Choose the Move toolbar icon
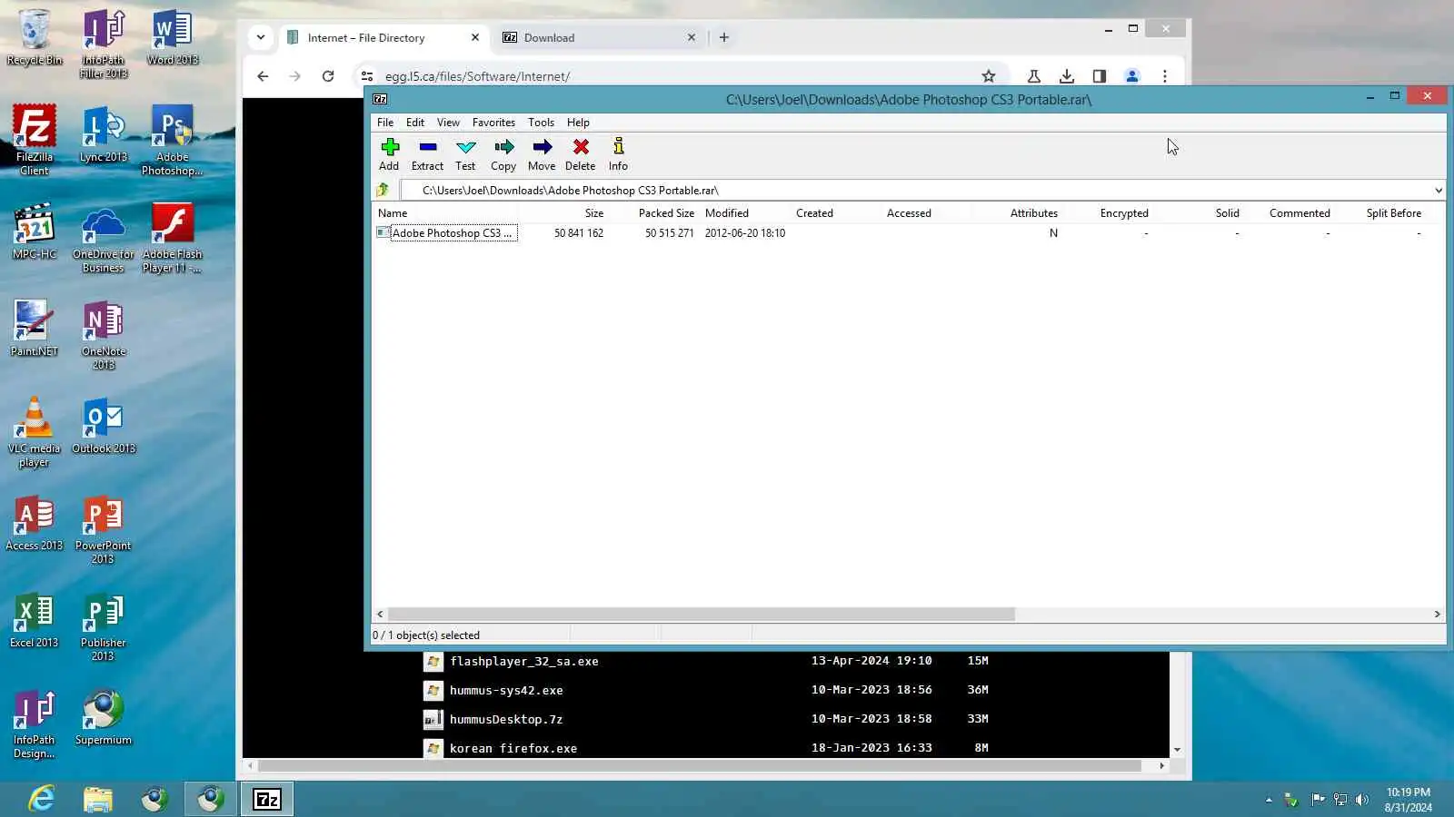The image size is (1454, 817). tap(542, 153)
